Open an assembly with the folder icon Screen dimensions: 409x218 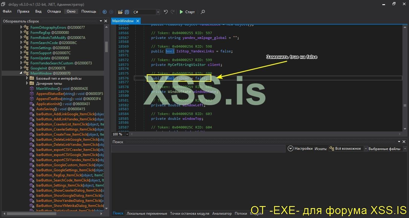(120, 12)
